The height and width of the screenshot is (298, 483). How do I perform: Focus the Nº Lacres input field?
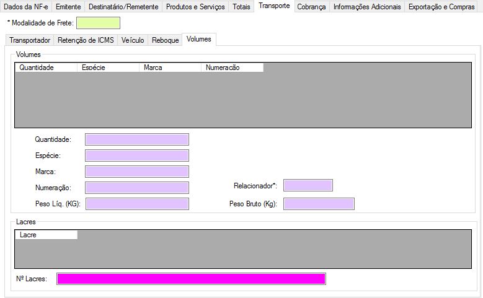pos(192,279)
